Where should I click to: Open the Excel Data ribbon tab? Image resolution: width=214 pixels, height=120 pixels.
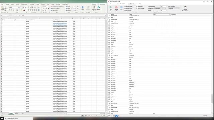[x=38, y=4]
